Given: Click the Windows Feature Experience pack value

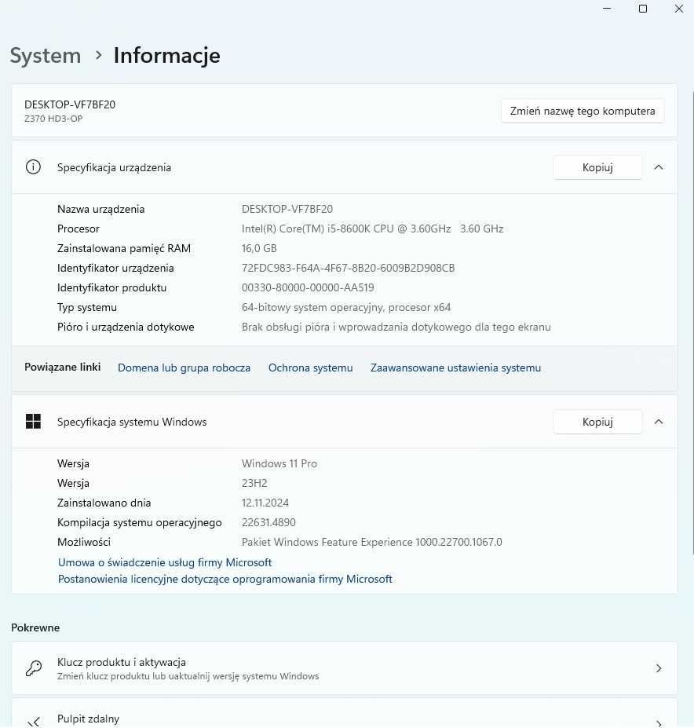Looking at the screenshot, I should point(372,542).
